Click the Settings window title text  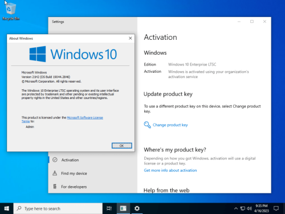click(58, 22)
